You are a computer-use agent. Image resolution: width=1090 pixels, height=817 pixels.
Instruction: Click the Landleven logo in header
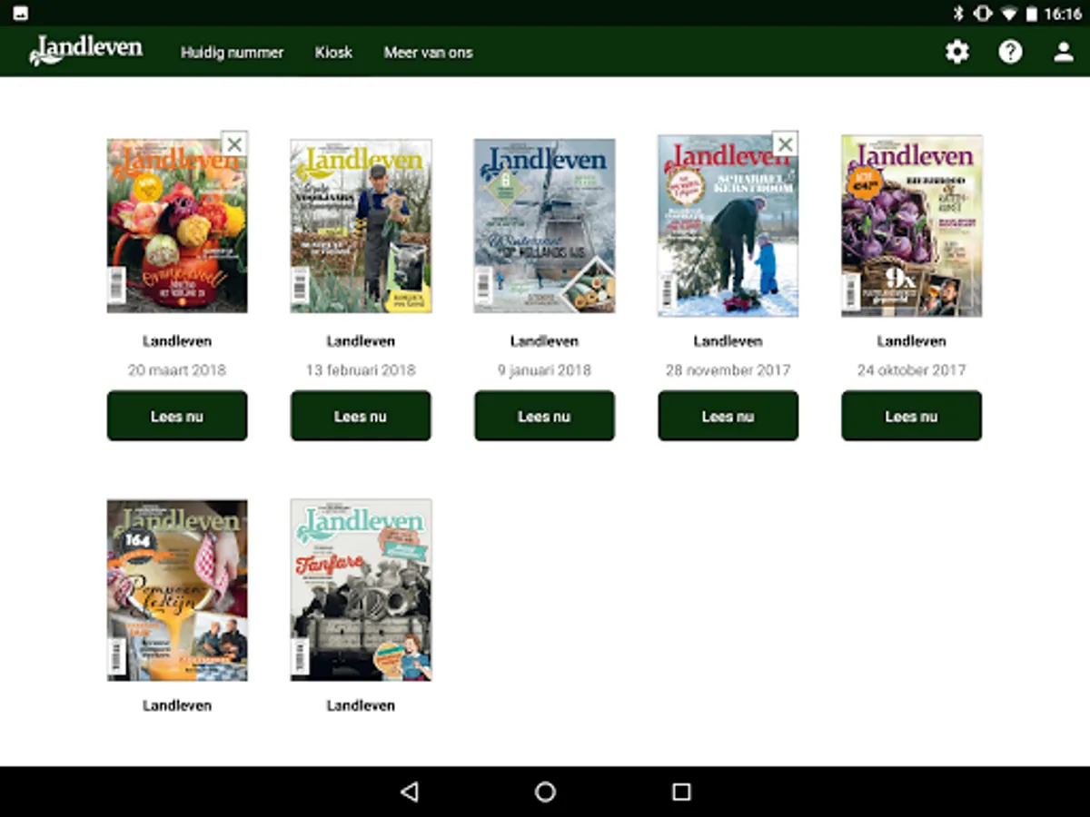(85, 49)
